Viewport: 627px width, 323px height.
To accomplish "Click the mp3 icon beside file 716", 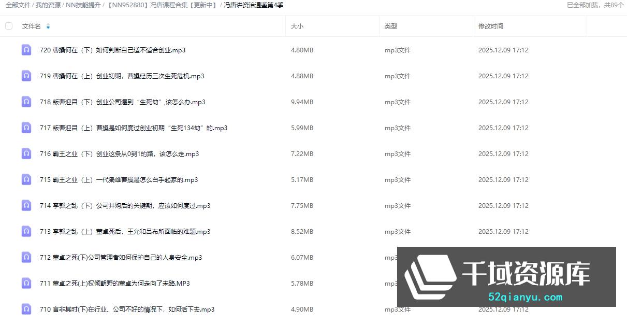I will click(26, 154).
